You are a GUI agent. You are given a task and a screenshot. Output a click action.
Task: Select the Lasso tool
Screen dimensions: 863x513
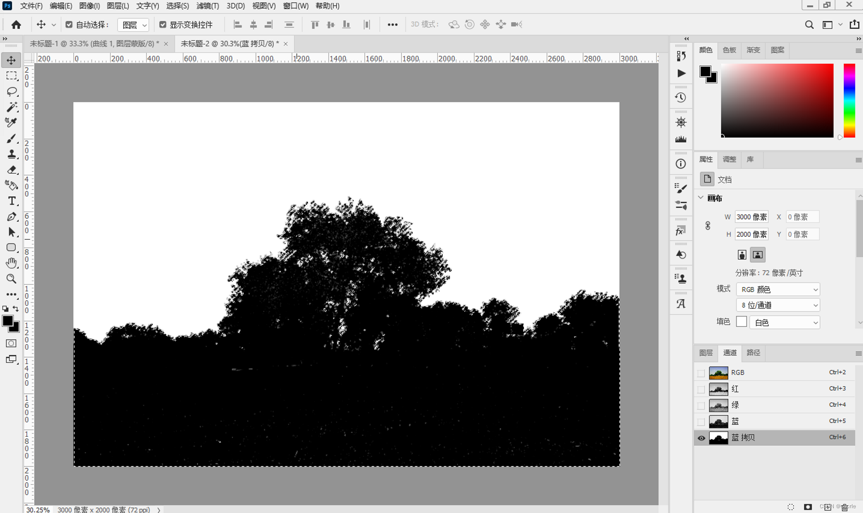[11, 91]
